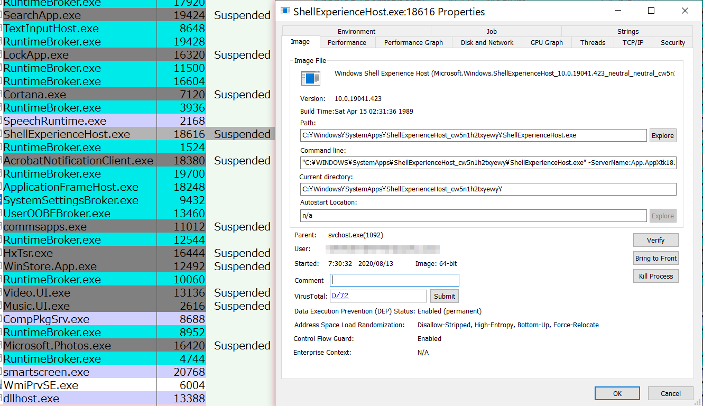Select HxTsr.exe process row
This screenshot has height=406, width=703.
pyautogui.click(x=104, y=253)
